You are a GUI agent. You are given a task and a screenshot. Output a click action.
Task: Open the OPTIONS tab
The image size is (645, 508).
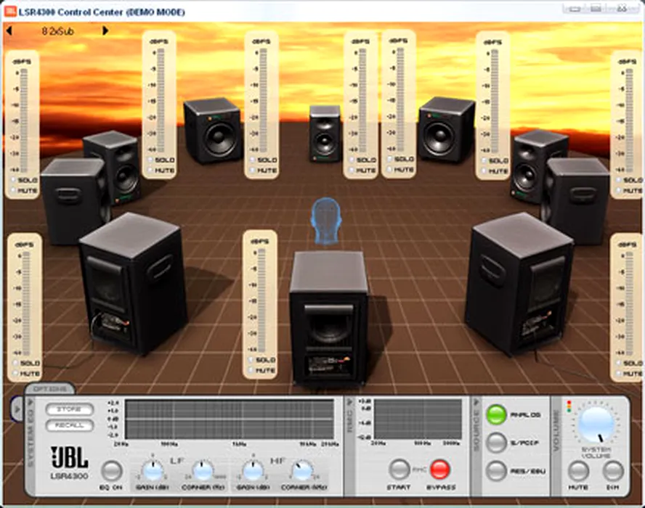pos(49,389)
